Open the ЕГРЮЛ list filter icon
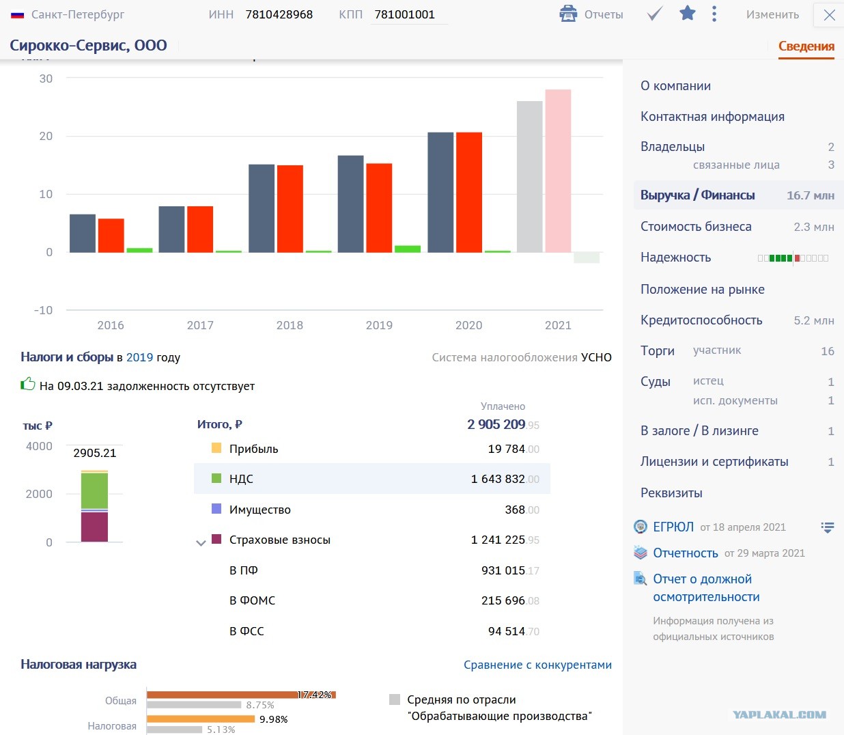Screen dimensions: 844x735 (x=828, y=527)
